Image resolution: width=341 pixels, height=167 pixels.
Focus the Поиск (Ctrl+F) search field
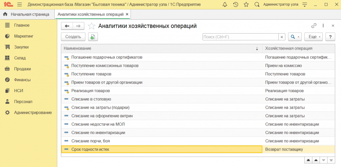pyautogui.click(x=240, y=37)
